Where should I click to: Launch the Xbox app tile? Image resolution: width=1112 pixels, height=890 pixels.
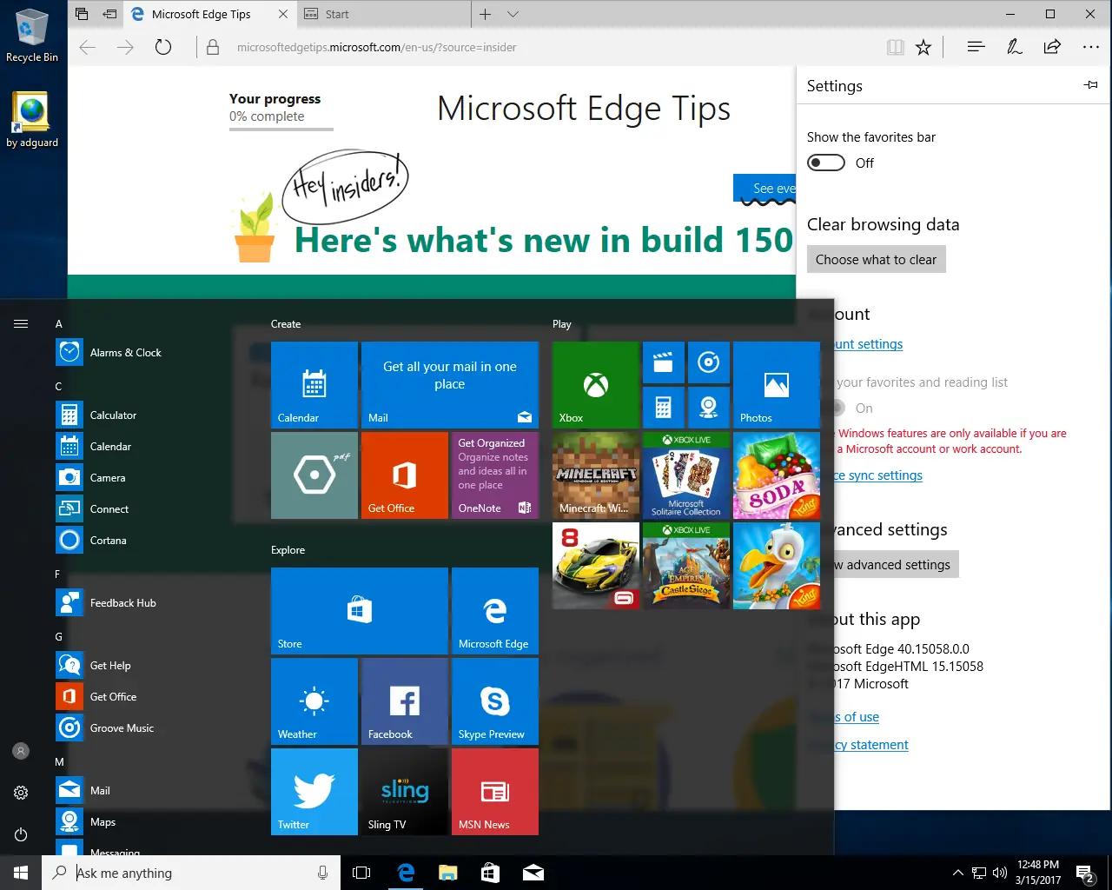tap(595, 385)
